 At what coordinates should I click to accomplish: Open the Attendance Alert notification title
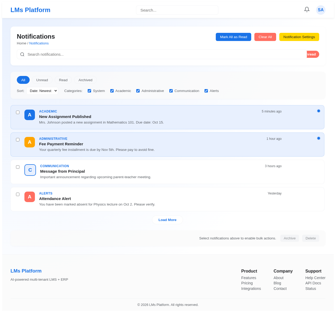click(x=55, y=199)
